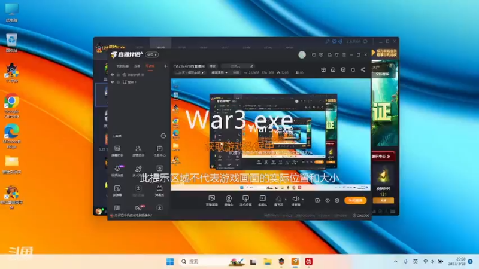Toggle the orientation pill next to app logo
Image resolution: width=479 pixels, height=269 pixels.
(152, 54)
